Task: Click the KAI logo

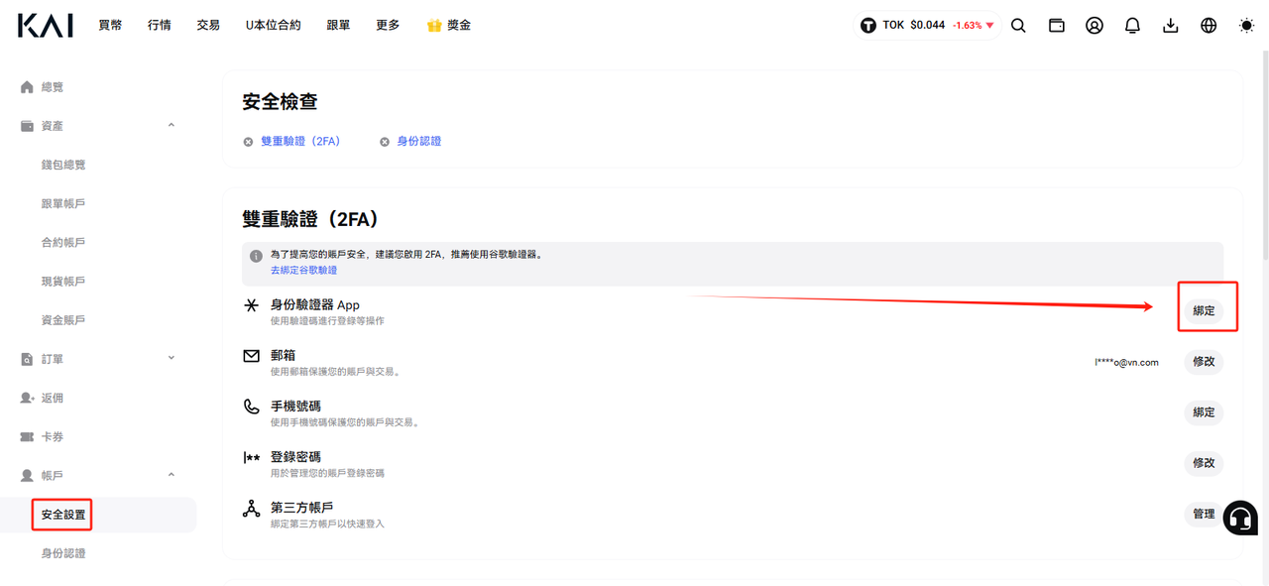Action: (46, 26)
